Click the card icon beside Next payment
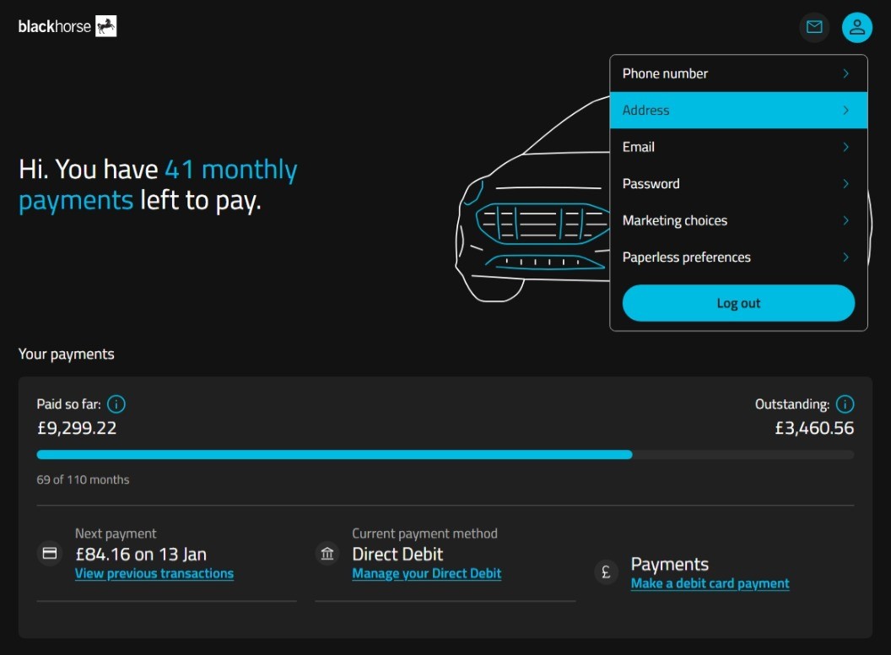Image resolution: width=891 pixels, height=655 pixels. click(50, 554)
